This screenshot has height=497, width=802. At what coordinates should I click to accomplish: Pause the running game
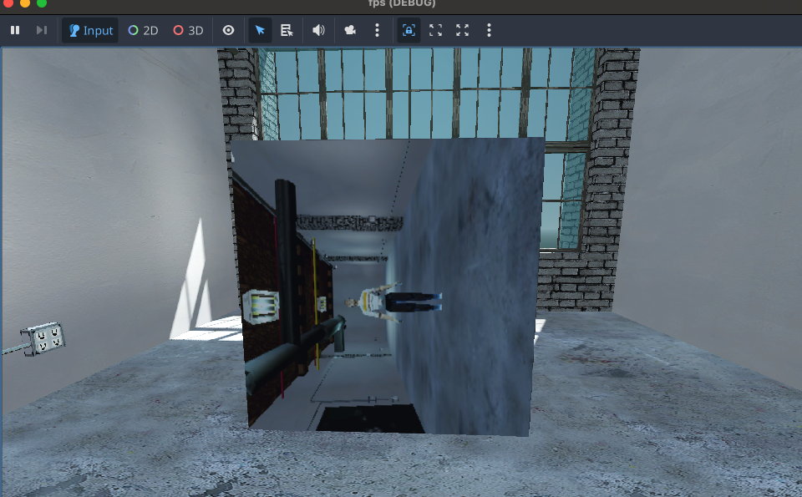[15, 30]
